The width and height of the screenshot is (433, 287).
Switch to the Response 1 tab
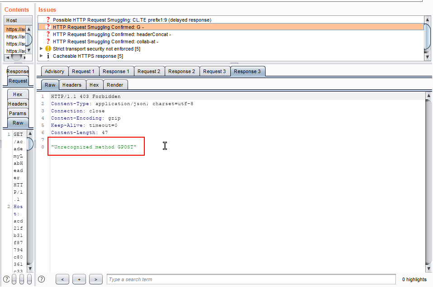tap(116, 71)
